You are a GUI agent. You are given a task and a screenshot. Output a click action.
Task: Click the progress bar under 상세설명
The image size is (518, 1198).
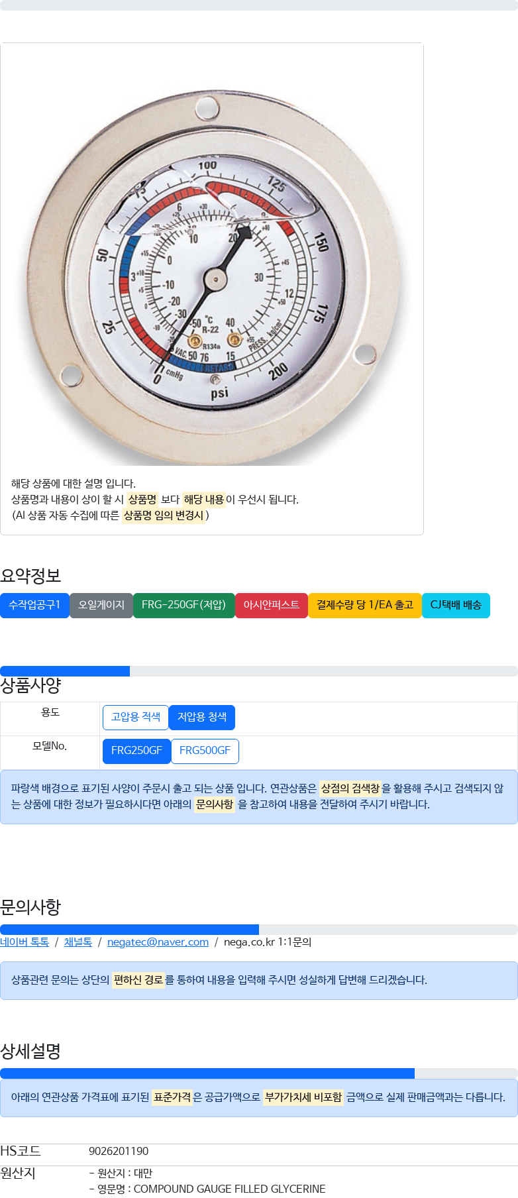tap(259, 1073)
